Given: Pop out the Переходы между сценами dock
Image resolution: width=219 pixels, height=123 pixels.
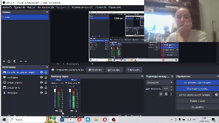Looking at the screenshot, I should [x=172, y=76].
